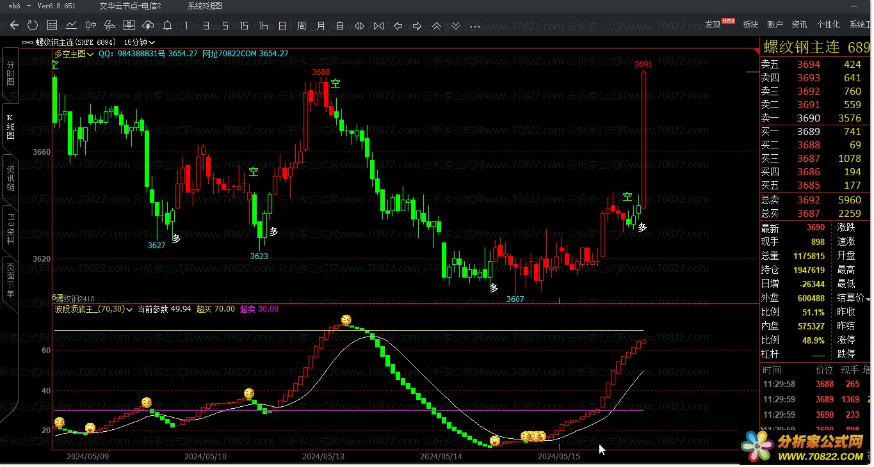
Task: Select the 3-minute period button
Action: coord(206,26)
